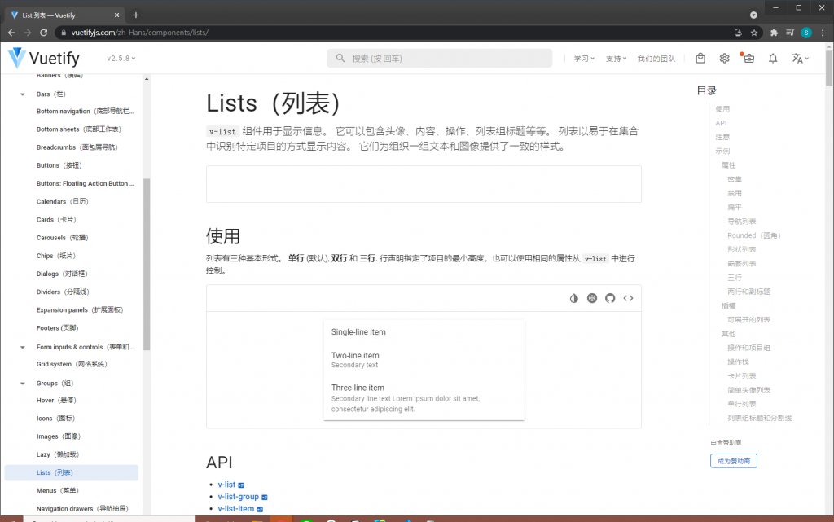834x522 pixels.
Task: Click the sidebar navigation scrollbar
Action: point(147,265)
